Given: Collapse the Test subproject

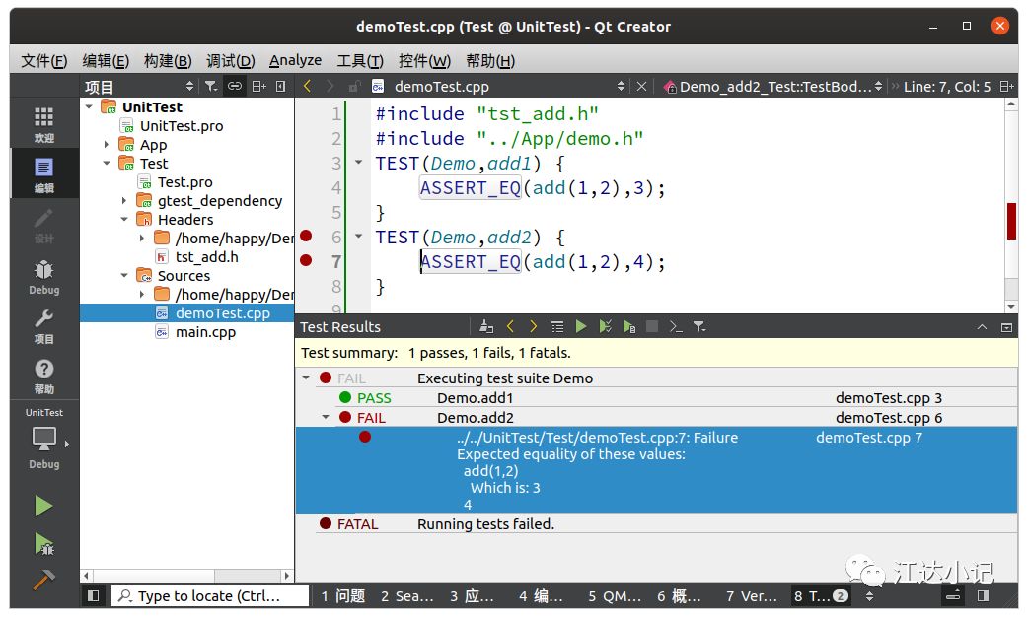Looking at the screenshot, I should coord(107,163).
